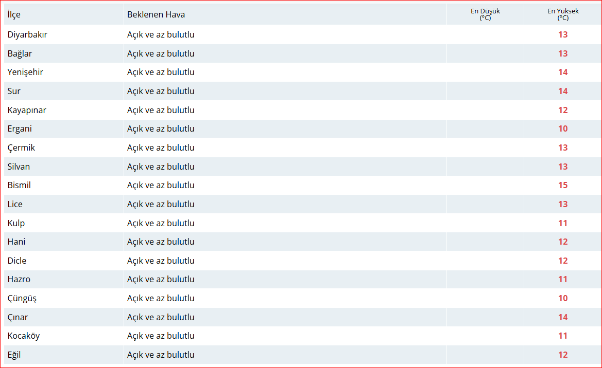Select the Çermik district name
Viewport: 602px width, 368px height.
point(21,148)
